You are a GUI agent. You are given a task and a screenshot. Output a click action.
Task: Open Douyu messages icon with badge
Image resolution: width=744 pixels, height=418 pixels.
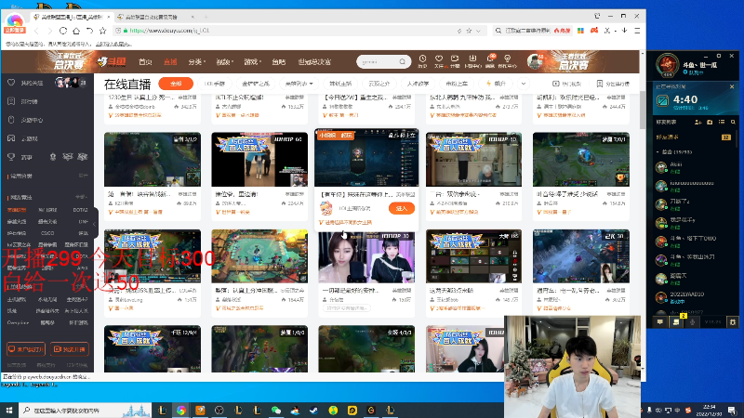pos(490,61)
